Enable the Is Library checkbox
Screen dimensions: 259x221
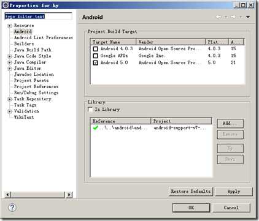tap(90, 110)
